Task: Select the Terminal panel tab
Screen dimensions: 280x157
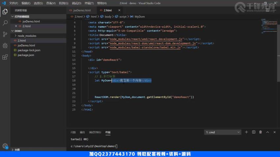Action: pyautogui.click(x=108, y=132)
